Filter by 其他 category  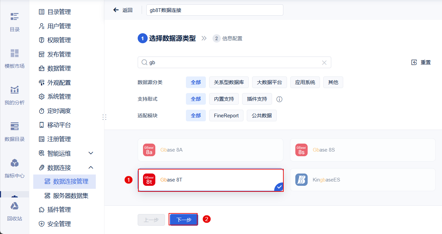(333, 82)
